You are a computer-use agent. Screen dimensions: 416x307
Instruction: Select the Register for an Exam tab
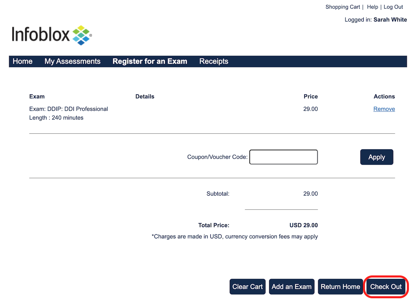point(150,61)
